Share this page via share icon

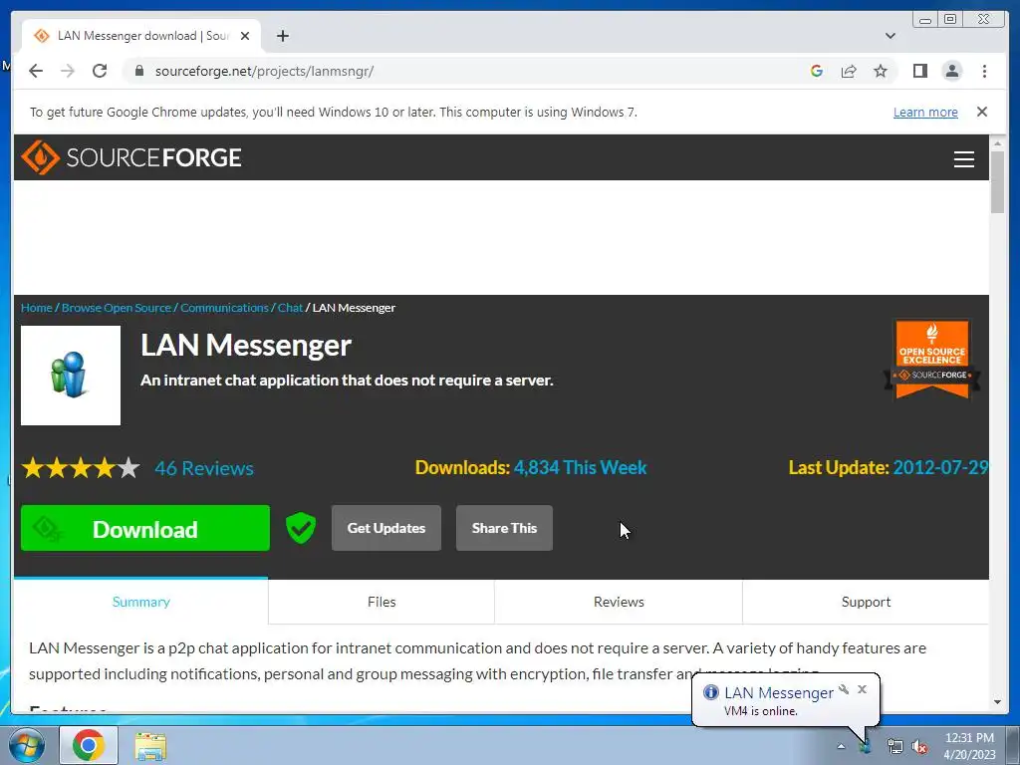(849, 71)
